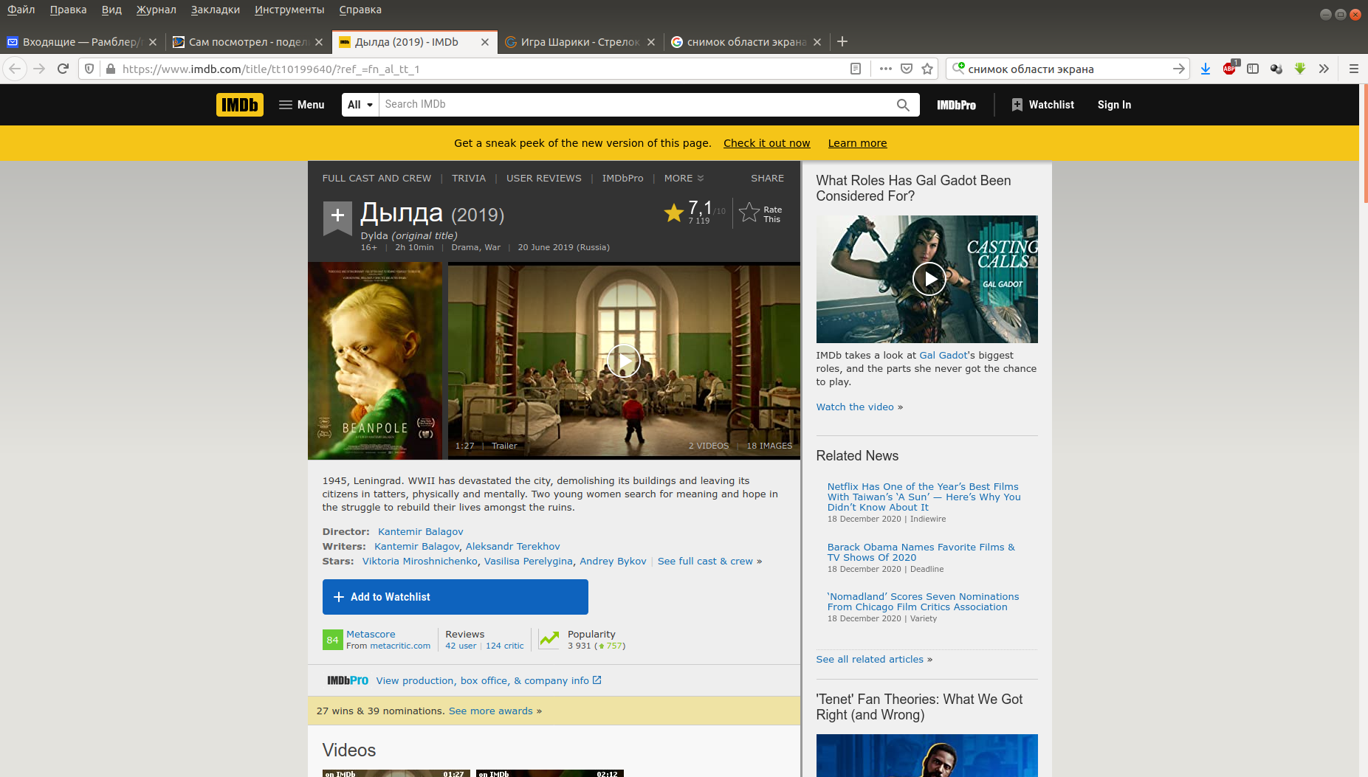The width and height of the screenshot is (1368, 777).
Task: Open TRIVIA link
Action: click(469, 179)
